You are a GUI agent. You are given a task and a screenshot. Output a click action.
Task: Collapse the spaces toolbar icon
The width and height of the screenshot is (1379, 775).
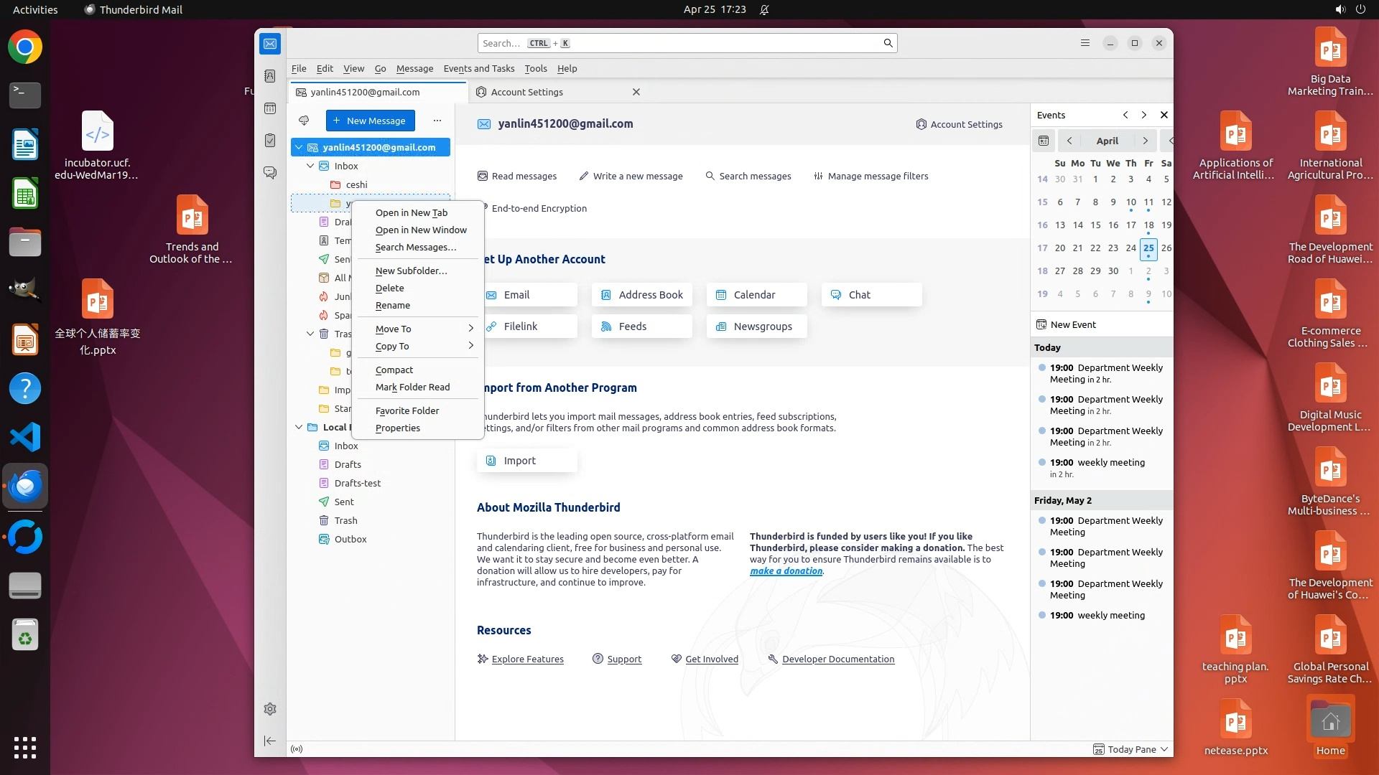270,741
